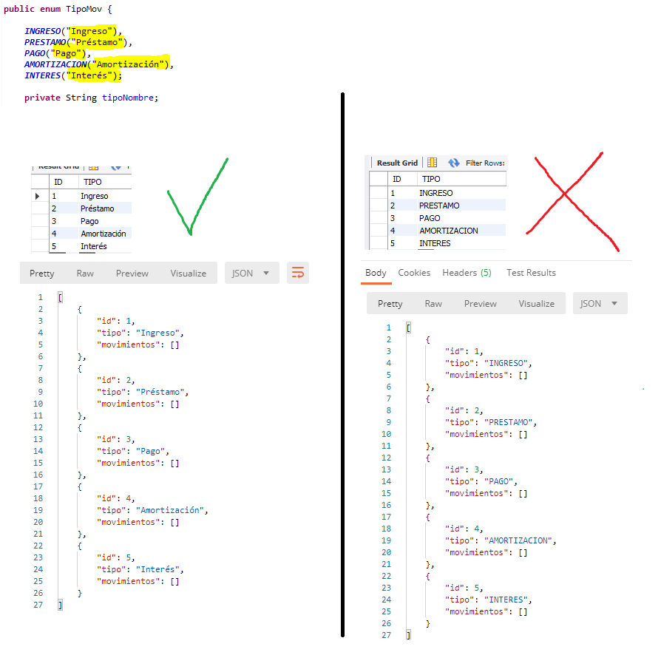Viewport: 661px width, 655px height.
Task: Open the Headers (5) tab
Action: [467, 273]
